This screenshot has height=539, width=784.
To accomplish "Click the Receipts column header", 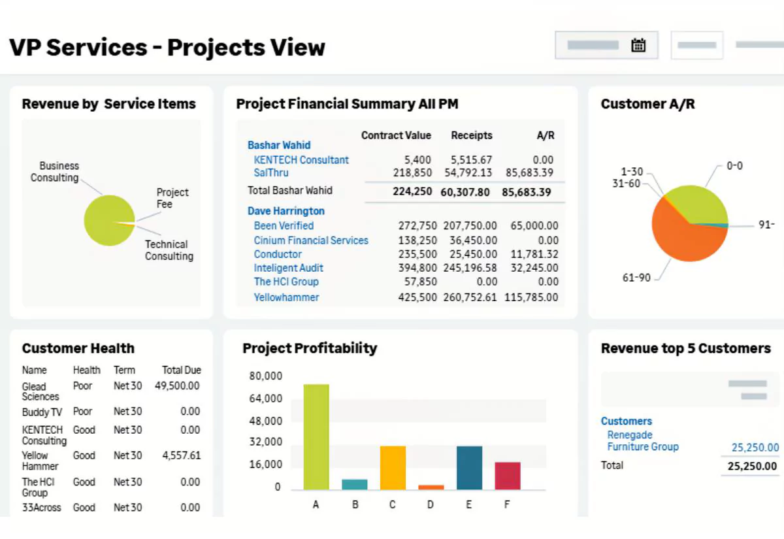I will click(472, 135).
